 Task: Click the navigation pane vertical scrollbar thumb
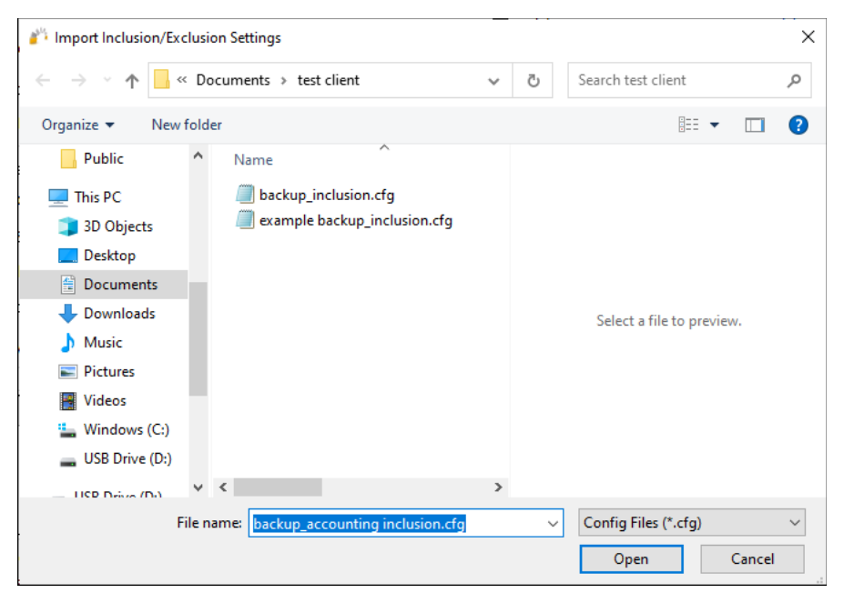[198, 339]
